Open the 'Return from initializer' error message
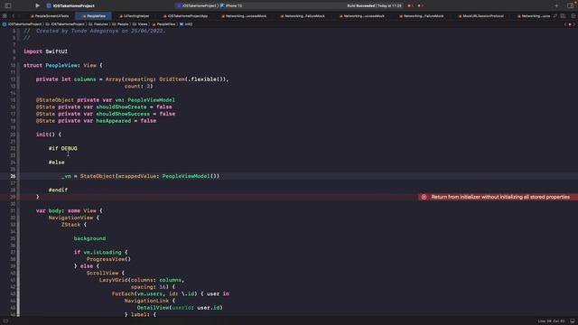Viewport: 578px width, 325px height. point(500,197)
